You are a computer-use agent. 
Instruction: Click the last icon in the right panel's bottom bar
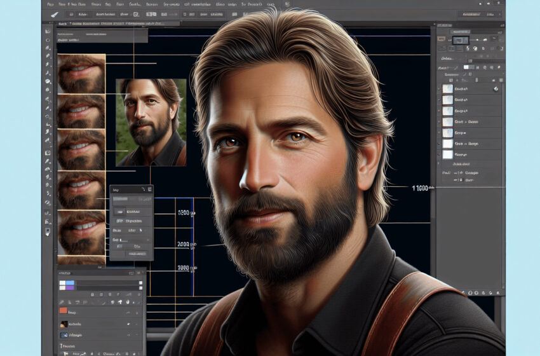pos(497,293)
